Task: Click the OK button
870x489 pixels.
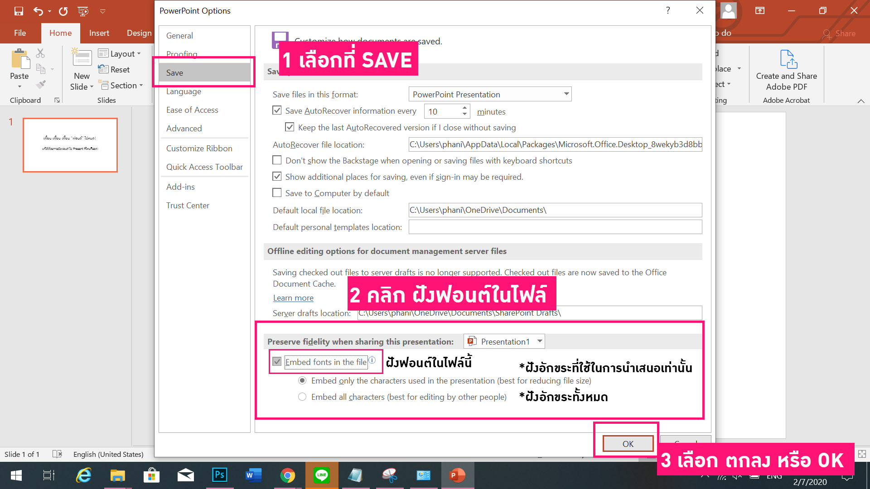Action: pos(627,444)
